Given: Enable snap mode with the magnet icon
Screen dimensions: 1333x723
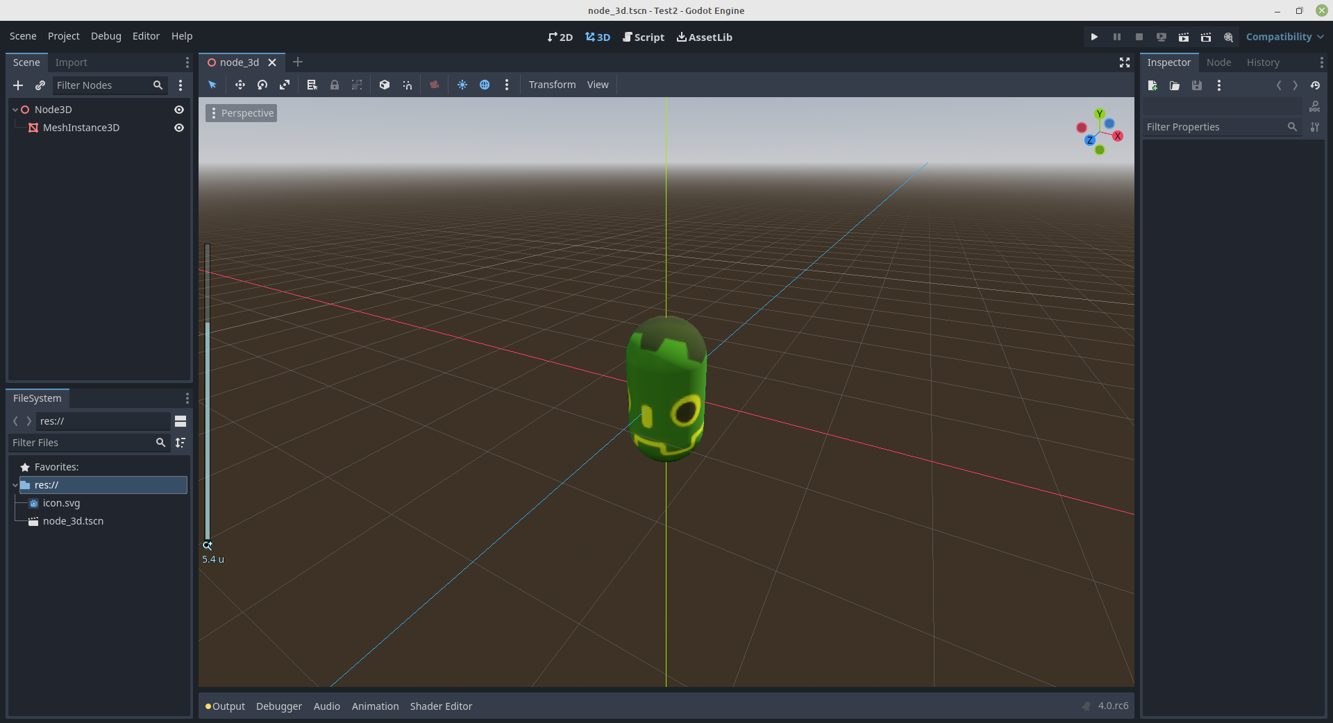Looking at the screenshot, I should point(408,85).
